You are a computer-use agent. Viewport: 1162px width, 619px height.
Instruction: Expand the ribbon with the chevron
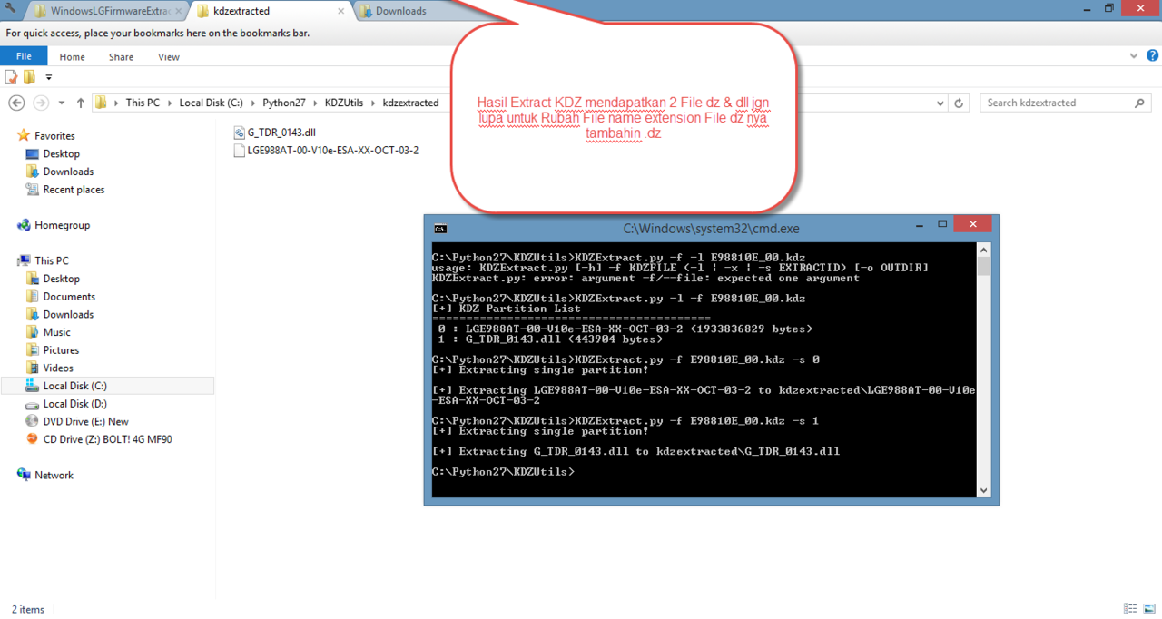tap(1135, 56)
